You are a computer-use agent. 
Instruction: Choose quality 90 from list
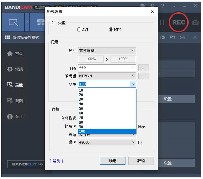click(107, 127)
